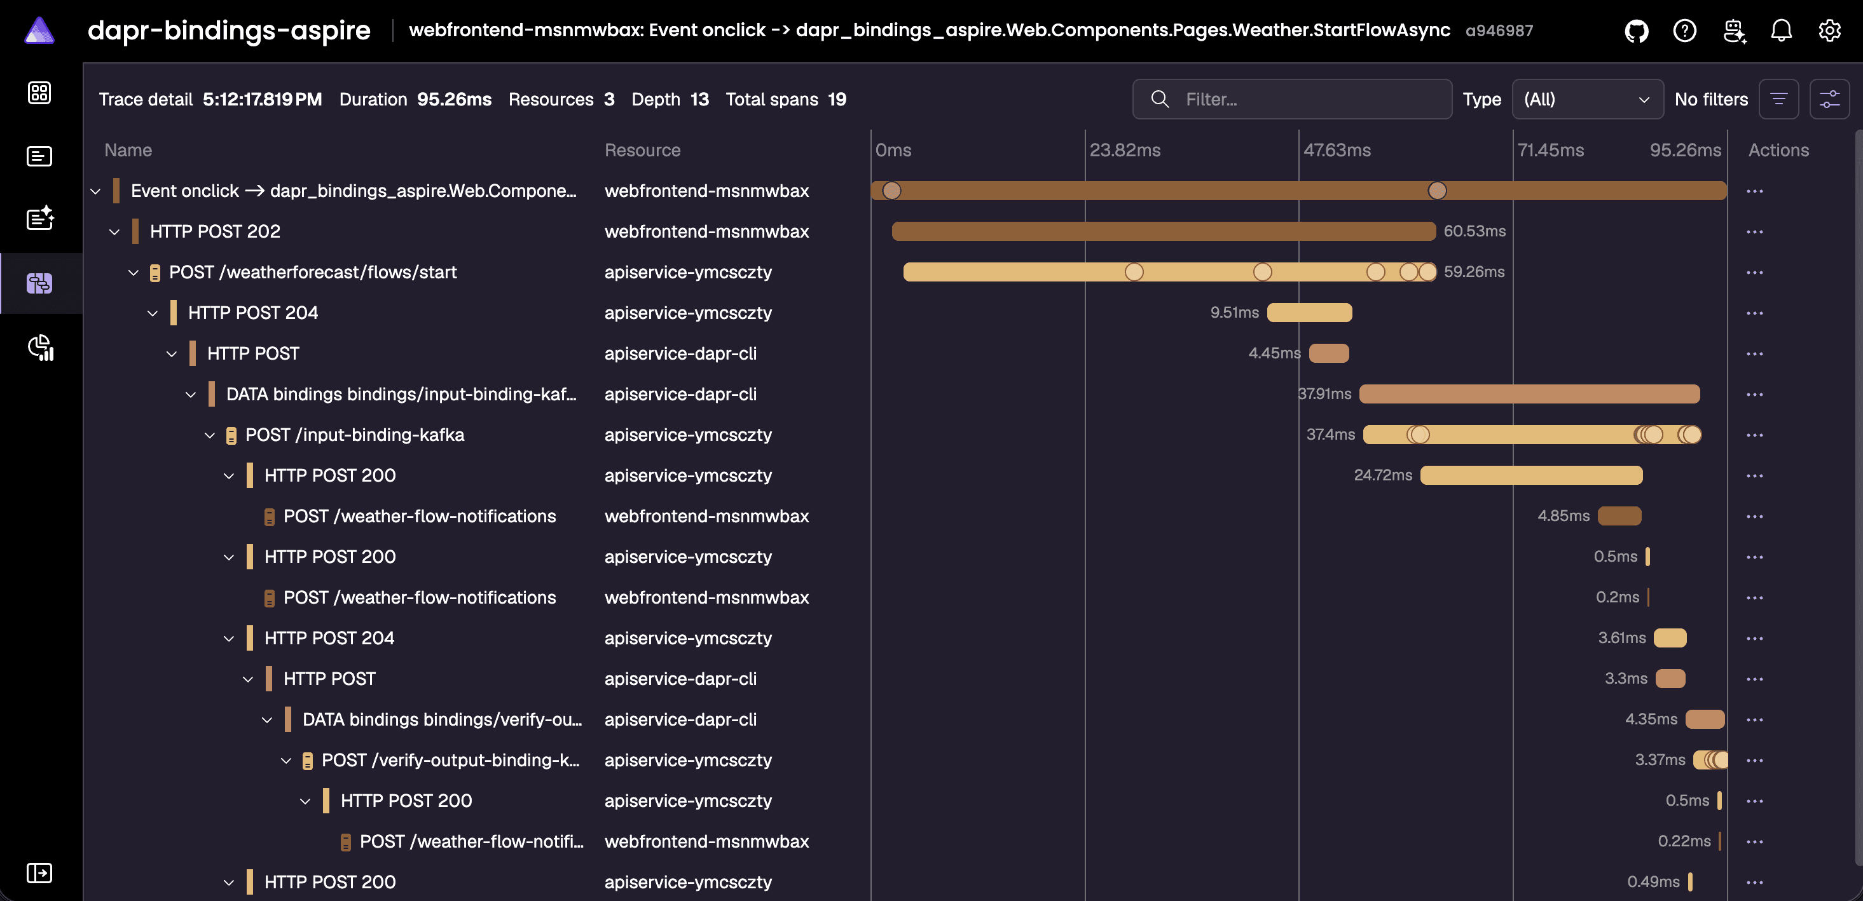Click the vertical scrollbar of the trace list

[x=1857, y=499]
